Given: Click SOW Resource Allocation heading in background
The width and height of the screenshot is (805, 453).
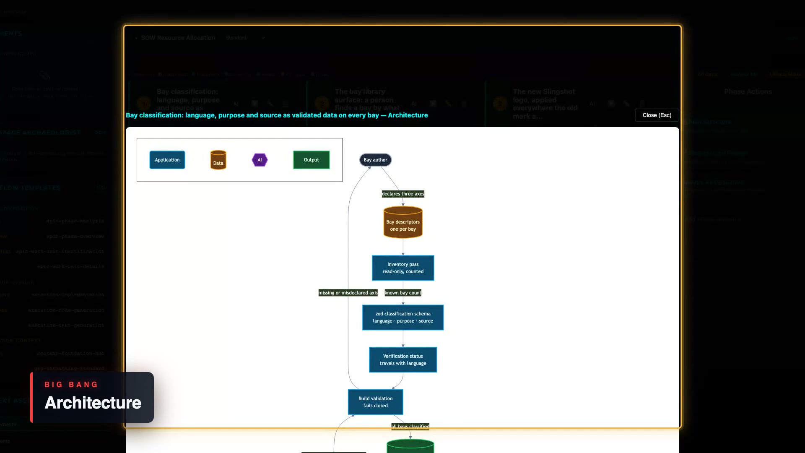Looking at the screenshot, I should [x=178, y=38].
